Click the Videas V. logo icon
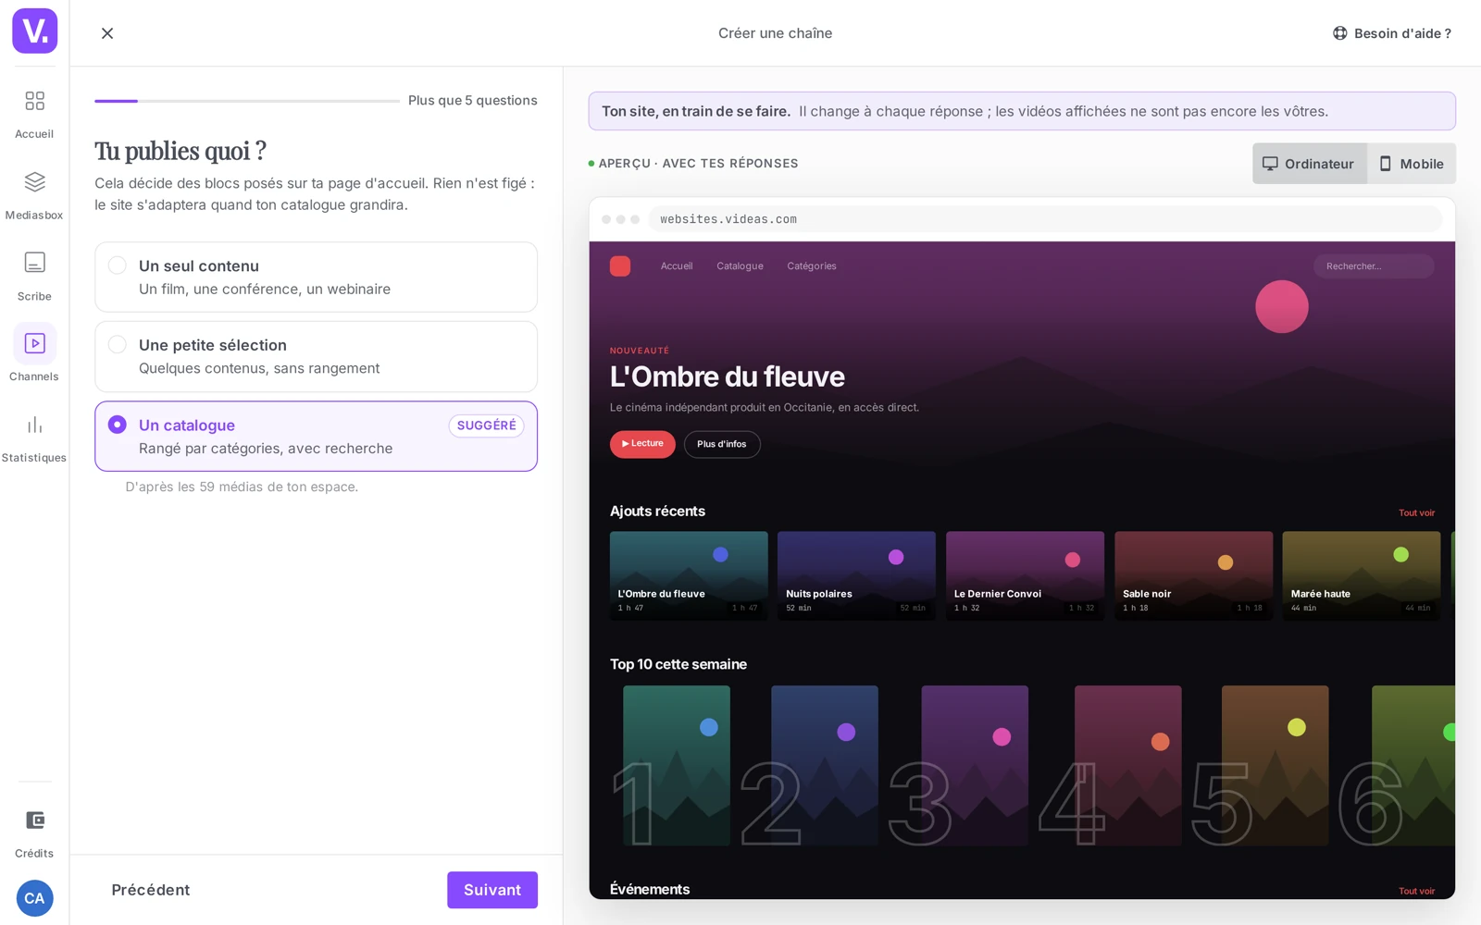This screenshot has width=1481, height=925. (x=34, y=31)
